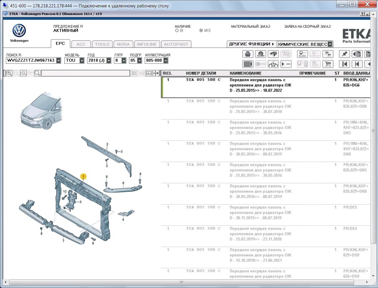The width and height of the screenshot is (378, 288).
Task: Maximize the remote desktop window
Action: (x=353, y=4)
